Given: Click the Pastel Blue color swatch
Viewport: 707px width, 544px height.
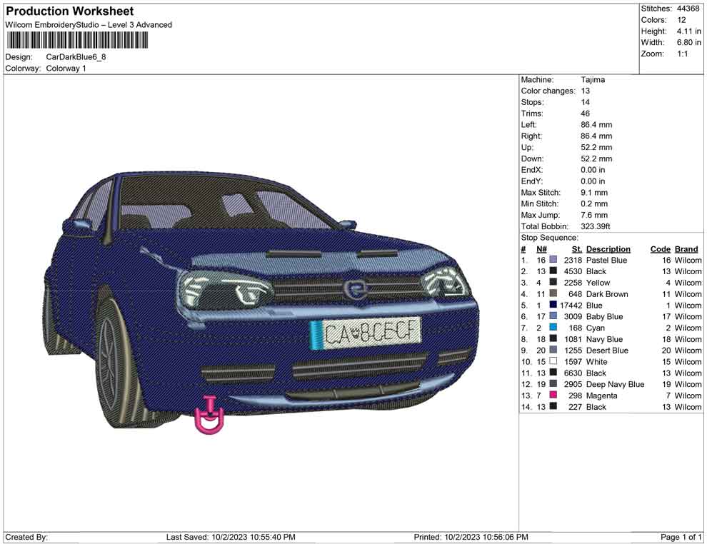Looking at the screenshot, I should click(x=553, y=261).
